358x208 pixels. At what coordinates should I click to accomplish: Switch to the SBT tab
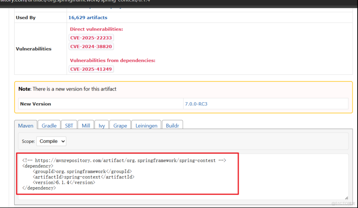[69, 125]
